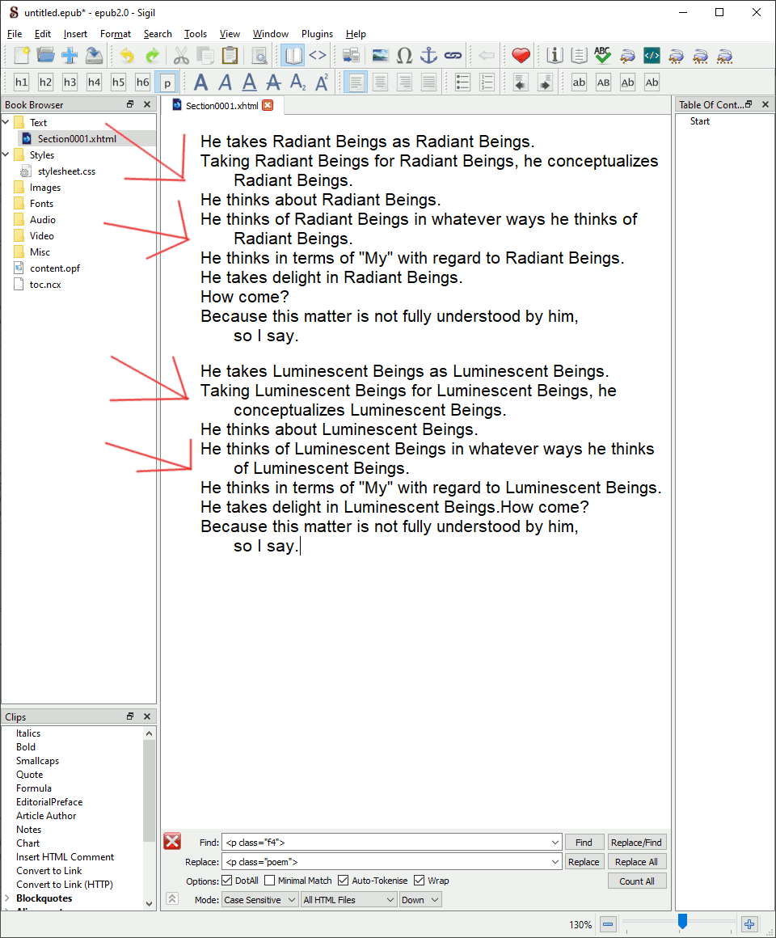Open the Case Sensitive mode dropdown
This screenshot has width=776, height=938.
click(260, 900)
